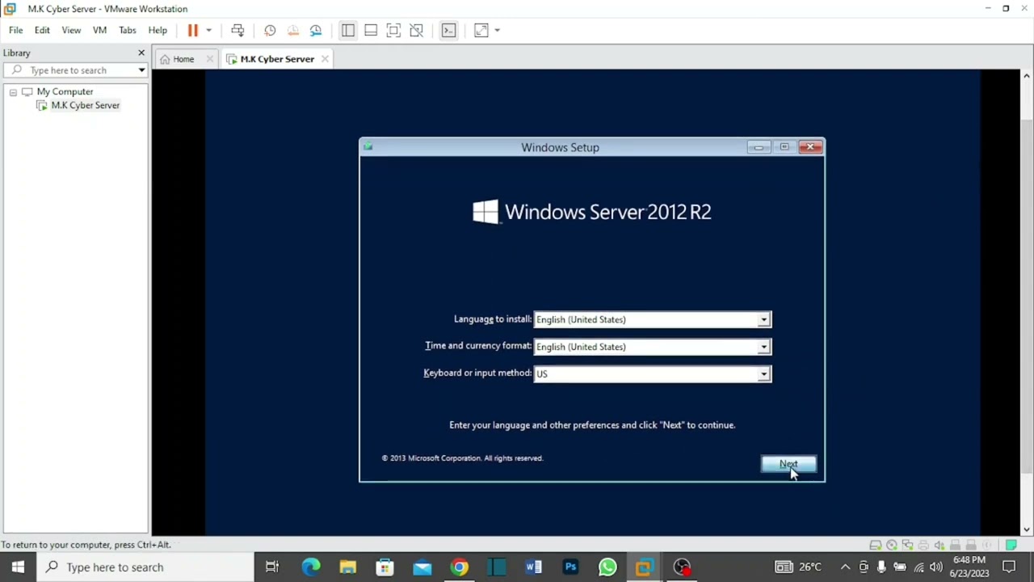Click the green message log icon
The height and width of the screenshot is (582, 1034).
point(1011,545)
